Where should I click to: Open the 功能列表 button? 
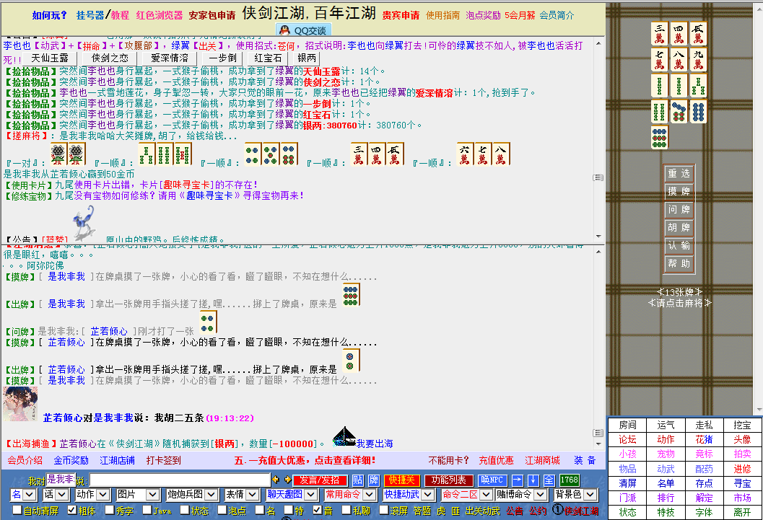[448, 480]
